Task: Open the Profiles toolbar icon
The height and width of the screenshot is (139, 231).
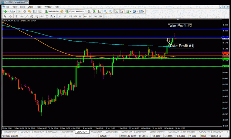Action: click(x=12, y=11)
